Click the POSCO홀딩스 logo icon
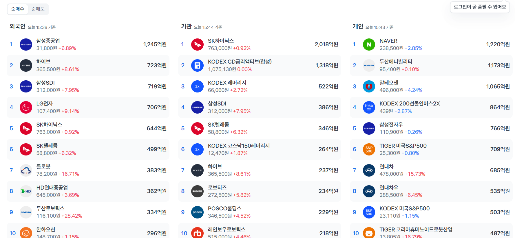 197,212
